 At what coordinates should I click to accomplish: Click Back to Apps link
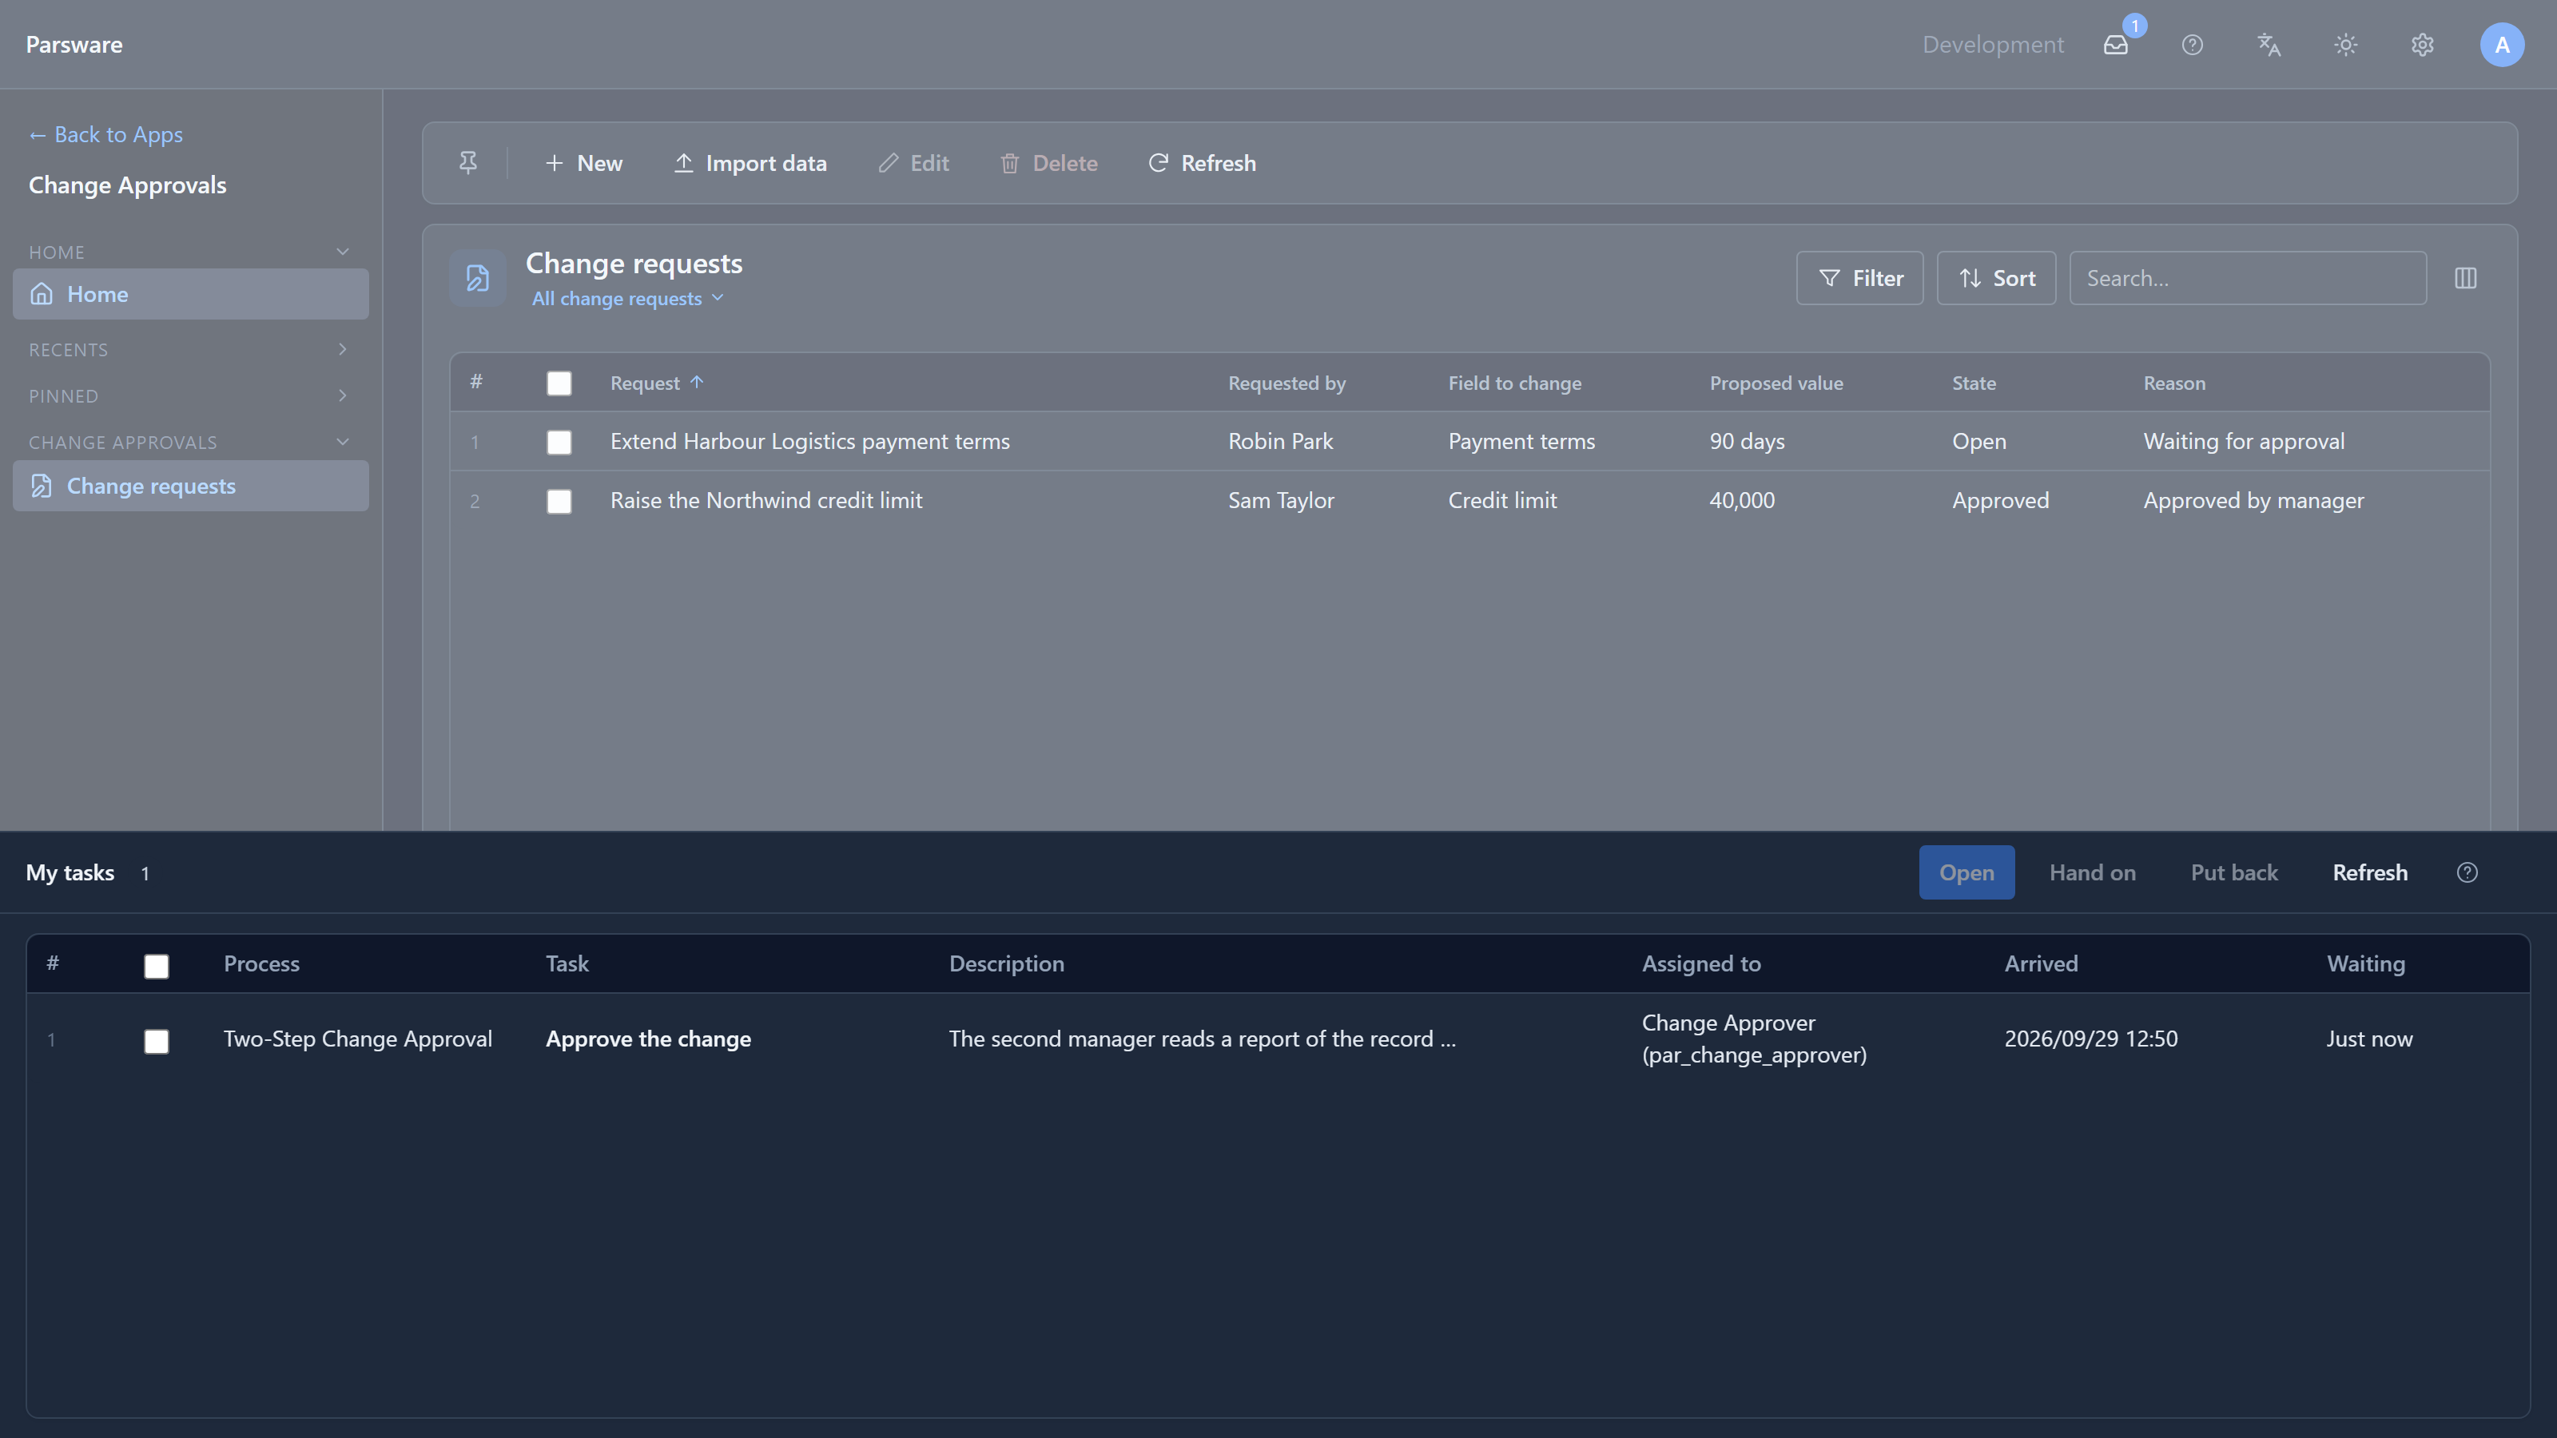105,134
